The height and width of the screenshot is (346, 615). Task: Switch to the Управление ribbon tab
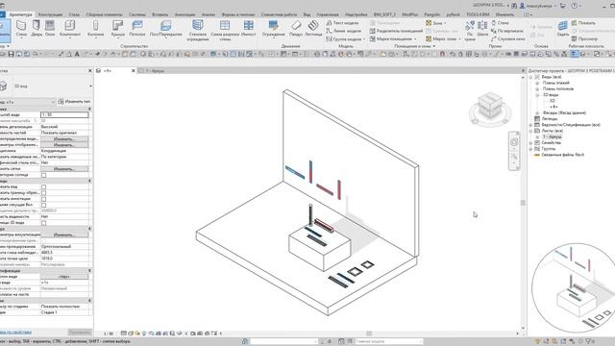(328, 14)
